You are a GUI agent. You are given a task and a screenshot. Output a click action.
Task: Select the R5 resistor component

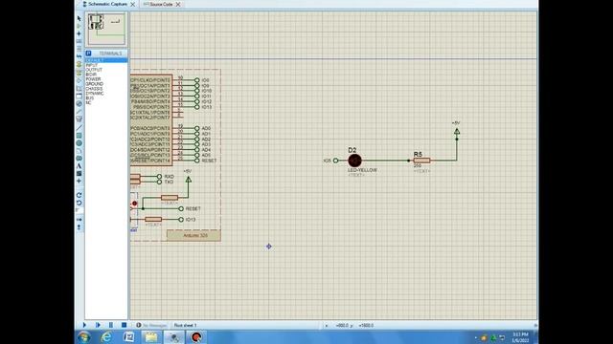pyautogui.click(x=421, y=161)
